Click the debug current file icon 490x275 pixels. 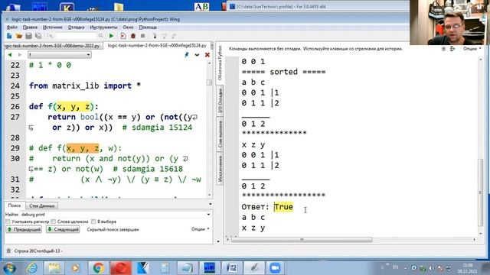pyautogui.click(x=123, y=36)
